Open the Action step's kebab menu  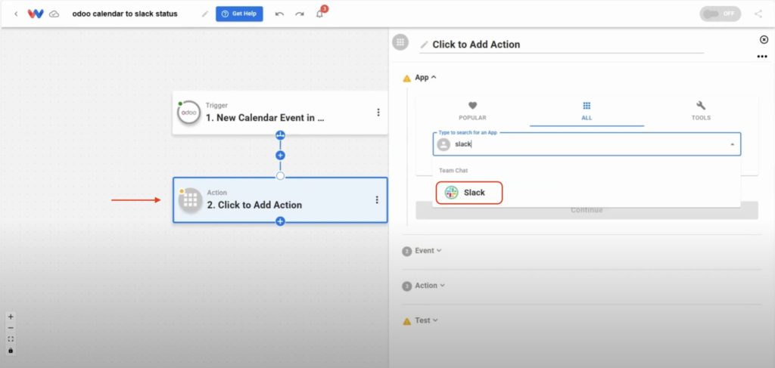377,199
